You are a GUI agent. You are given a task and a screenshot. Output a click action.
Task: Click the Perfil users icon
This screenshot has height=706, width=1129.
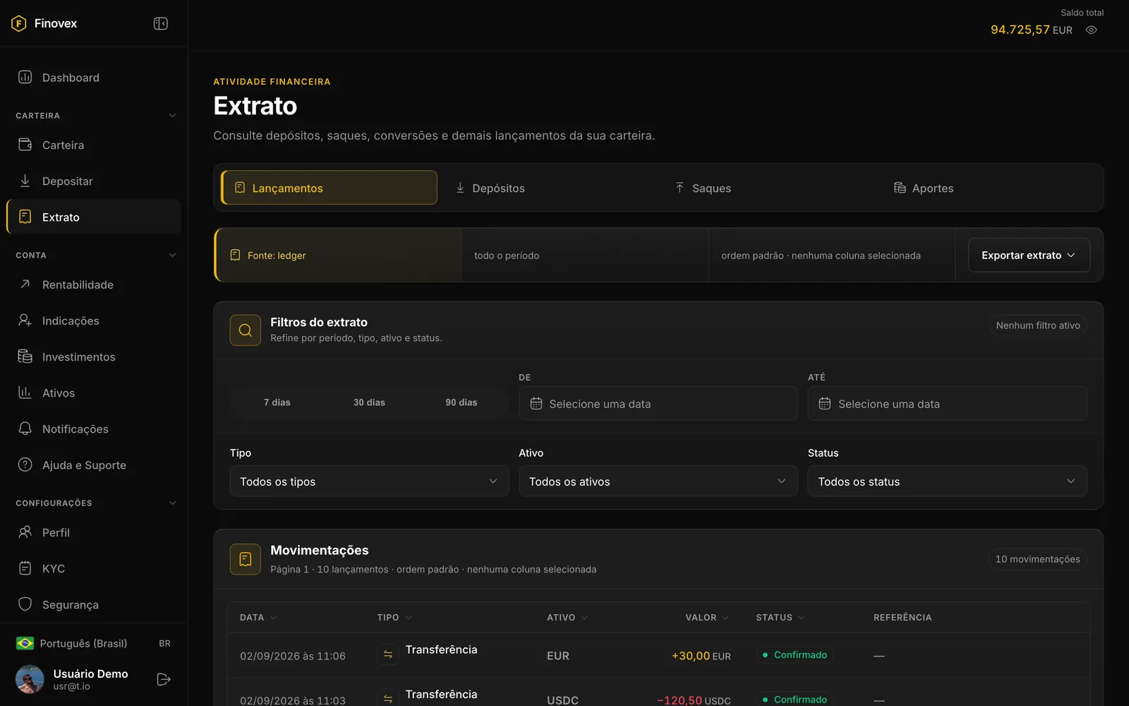(25, 532)
